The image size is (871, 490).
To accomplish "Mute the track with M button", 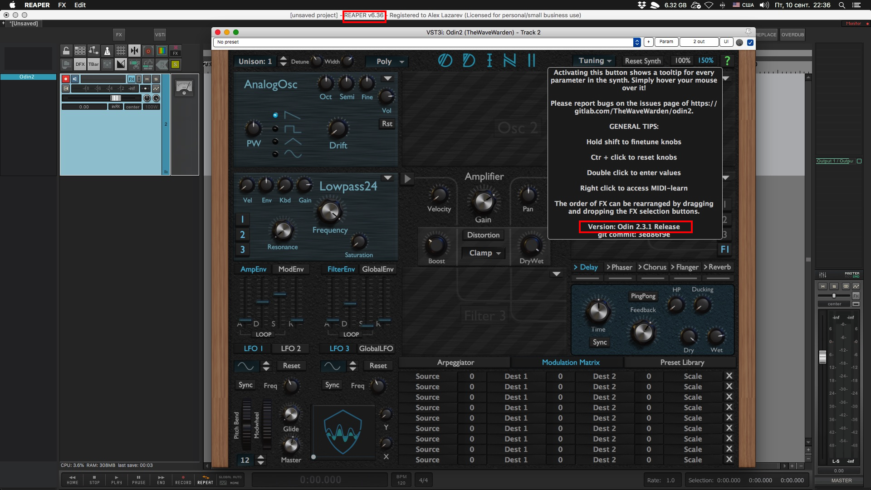I will 147,79.
